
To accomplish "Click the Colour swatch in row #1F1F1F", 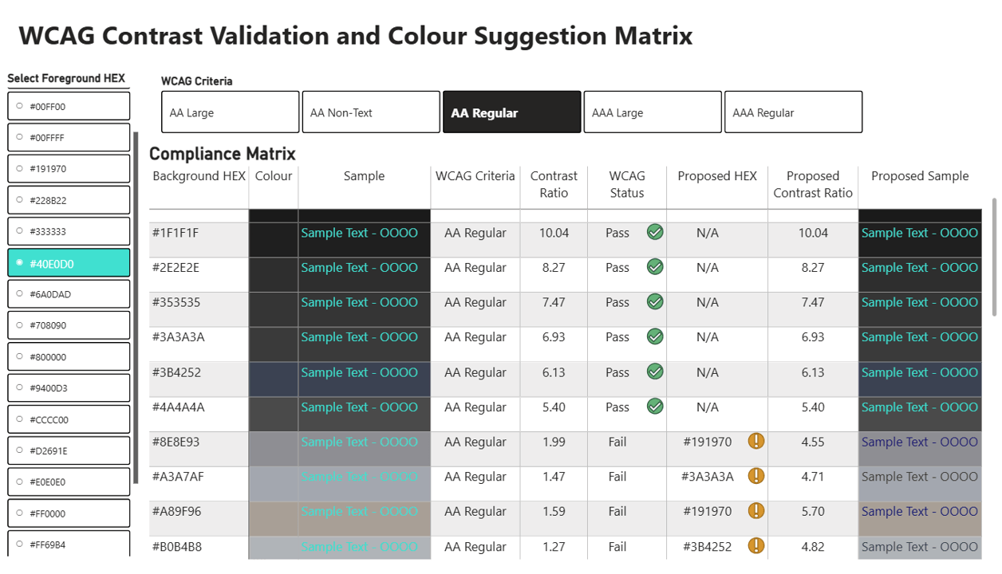I will tap(274, 240).
